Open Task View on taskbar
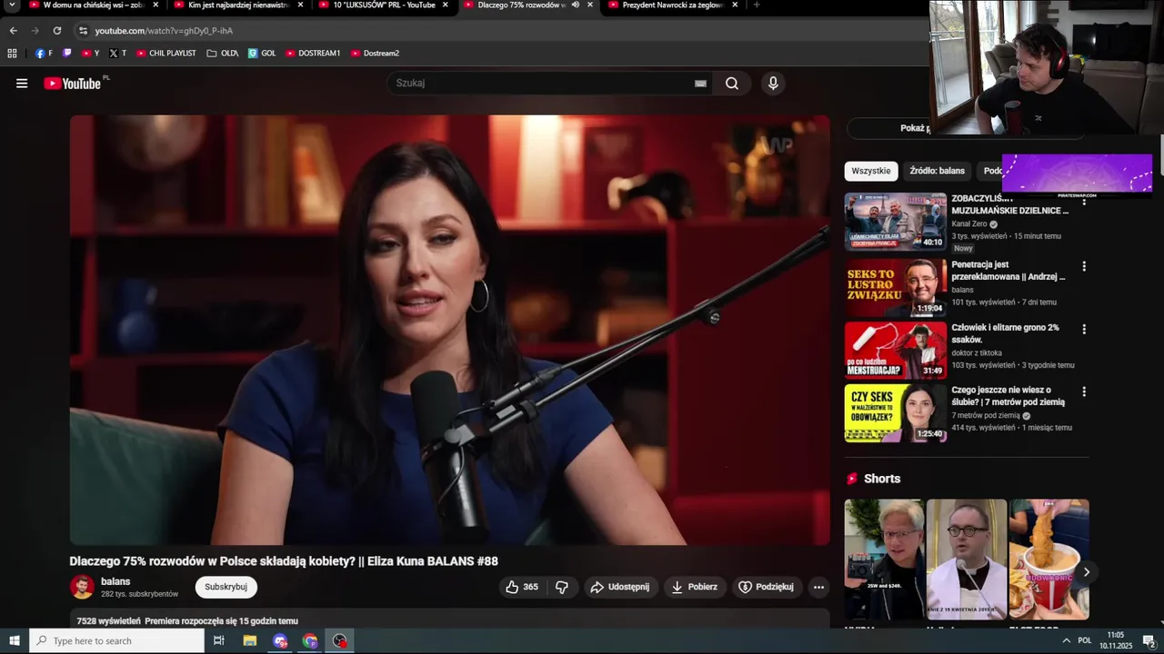 (219, 640)
